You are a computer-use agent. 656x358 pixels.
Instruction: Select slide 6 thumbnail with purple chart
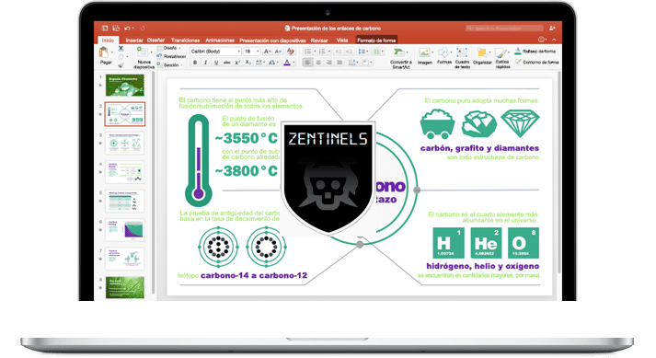coord(125,230)
